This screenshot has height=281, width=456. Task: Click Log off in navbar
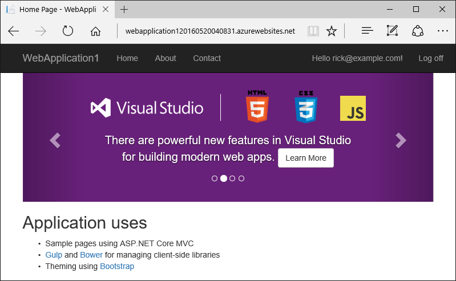(431, 58)
